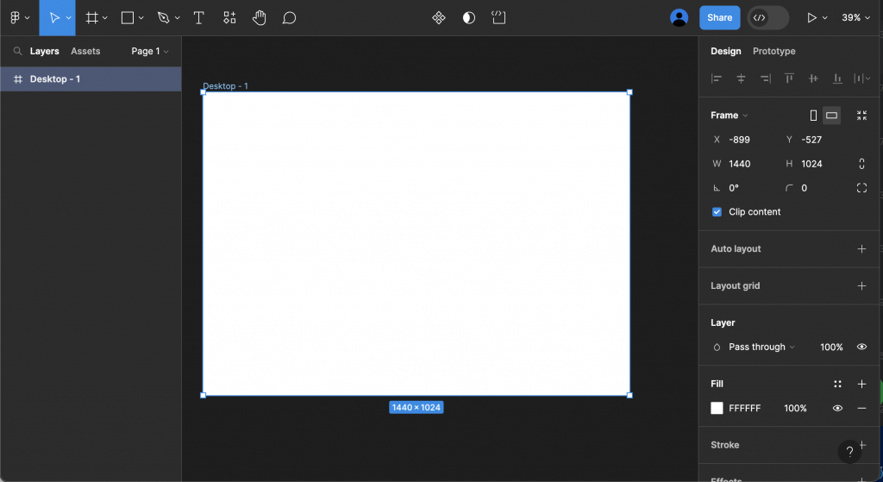Click the mask/contrast icon in toolbar
This screenshot has width=883, height=482.
point(468,18)
